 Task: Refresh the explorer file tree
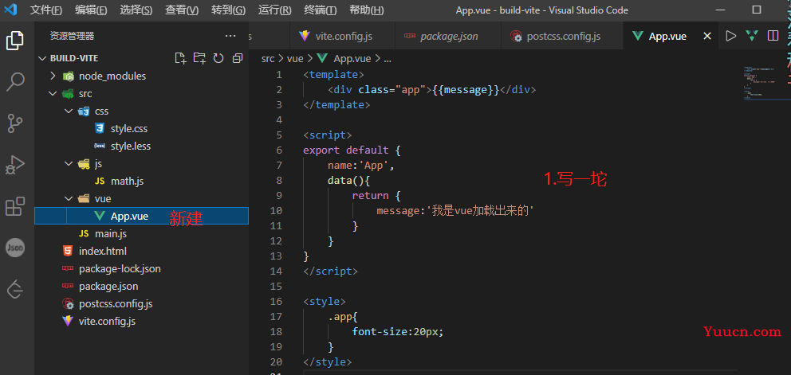218,58
